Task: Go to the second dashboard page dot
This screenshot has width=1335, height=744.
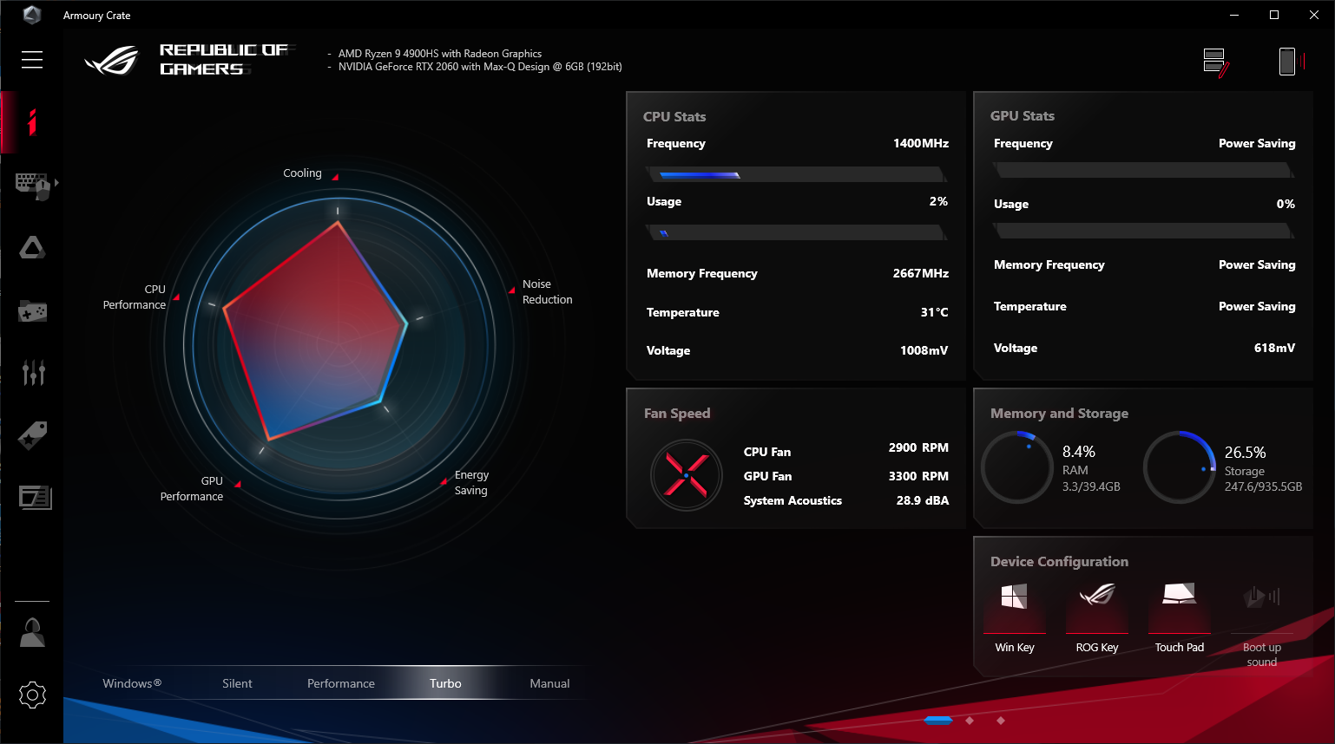Action: point(970,720)
